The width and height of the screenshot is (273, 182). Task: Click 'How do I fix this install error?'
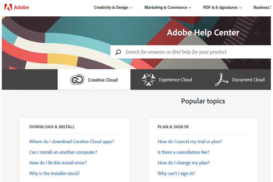click(58, 163)
